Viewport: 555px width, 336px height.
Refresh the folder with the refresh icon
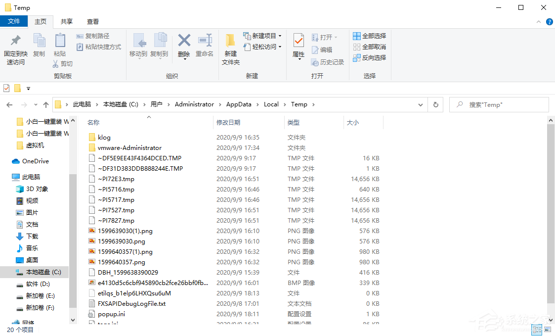tap(435, 104)
